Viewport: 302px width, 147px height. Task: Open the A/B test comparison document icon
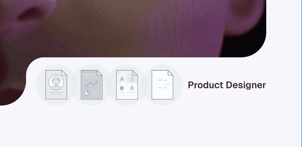coord(127,85)
